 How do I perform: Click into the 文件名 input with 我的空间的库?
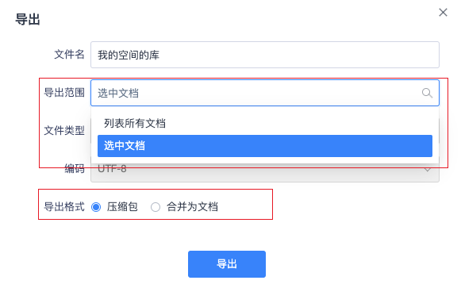click(265, 55)
